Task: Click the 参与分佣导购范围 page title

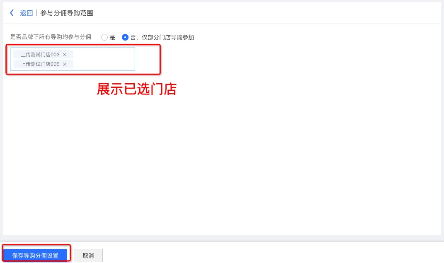Action: coord(67,13)
